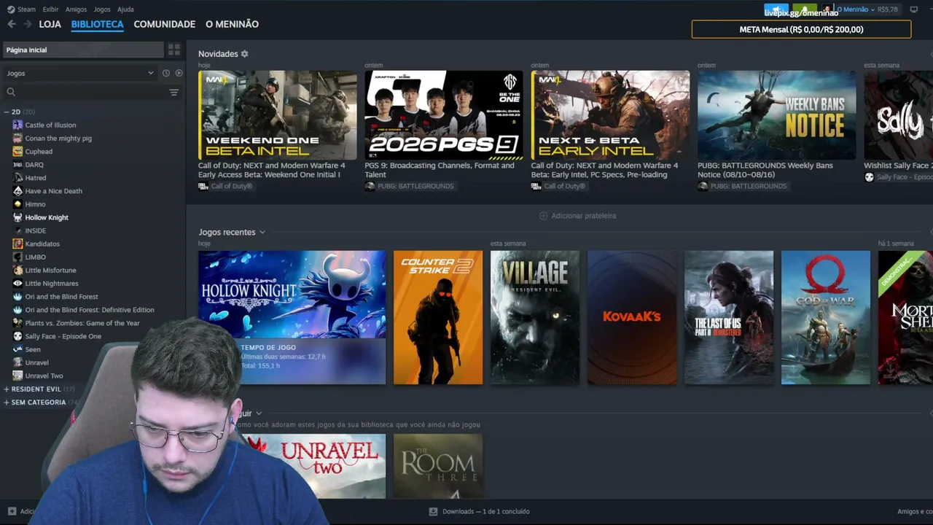Click the Little Nightmares eye icon
The width and height of the screenshot is (933, 525).
pyautogui.click(x=17, y=284)
